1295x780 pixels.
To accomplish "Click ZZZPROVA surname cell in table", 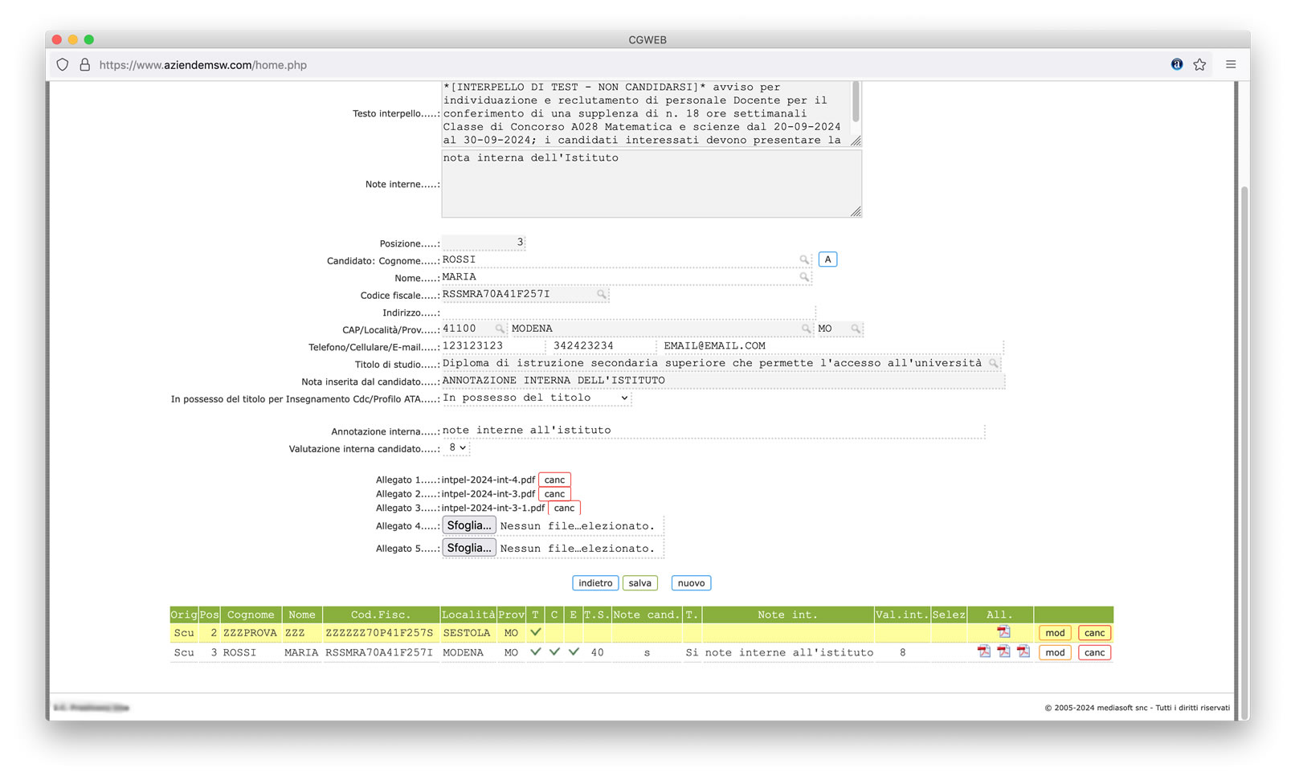I will (250, 633).
